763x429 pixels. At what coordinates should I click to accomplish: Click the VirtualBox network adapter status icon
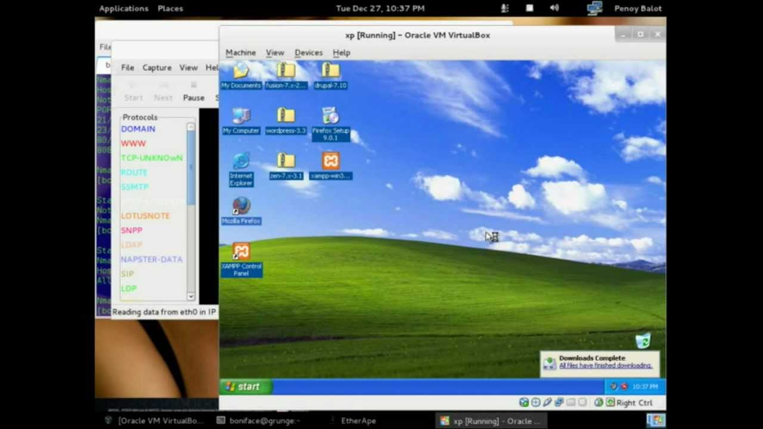coord(559,403)
